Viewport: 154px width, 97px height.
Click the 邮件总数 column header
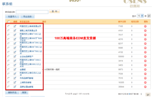pyautogui.click(x=122, y=22)
